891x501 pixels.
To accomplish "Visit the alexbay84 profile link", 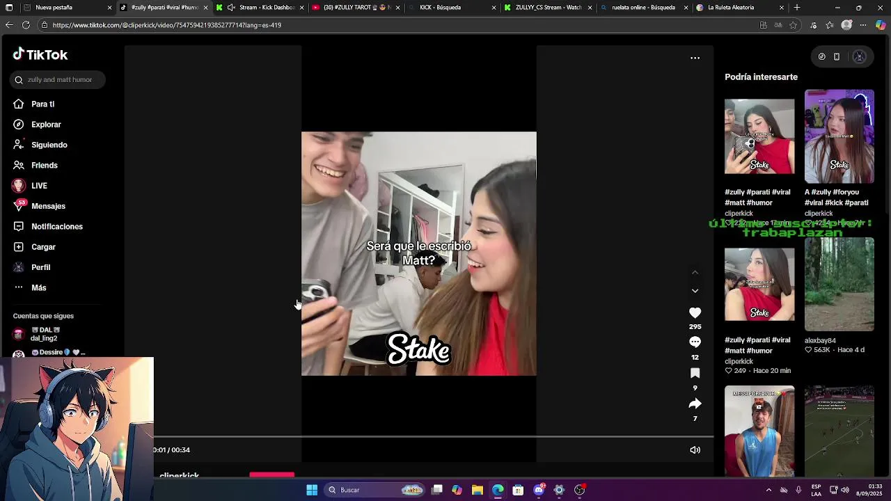I will pyautogui.click(x=820, y=341).
